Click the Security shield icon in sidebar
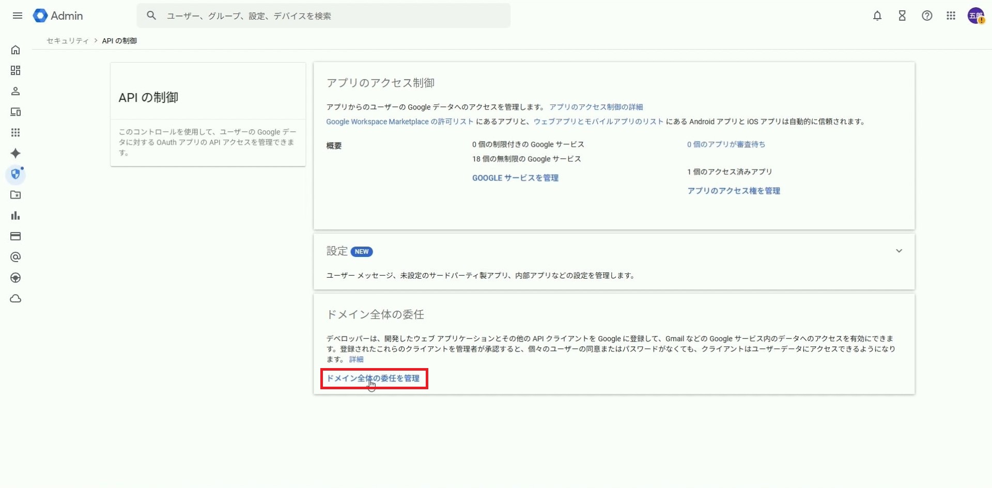The height and width of the screenshot is (488, 992). tap(16, 174)
